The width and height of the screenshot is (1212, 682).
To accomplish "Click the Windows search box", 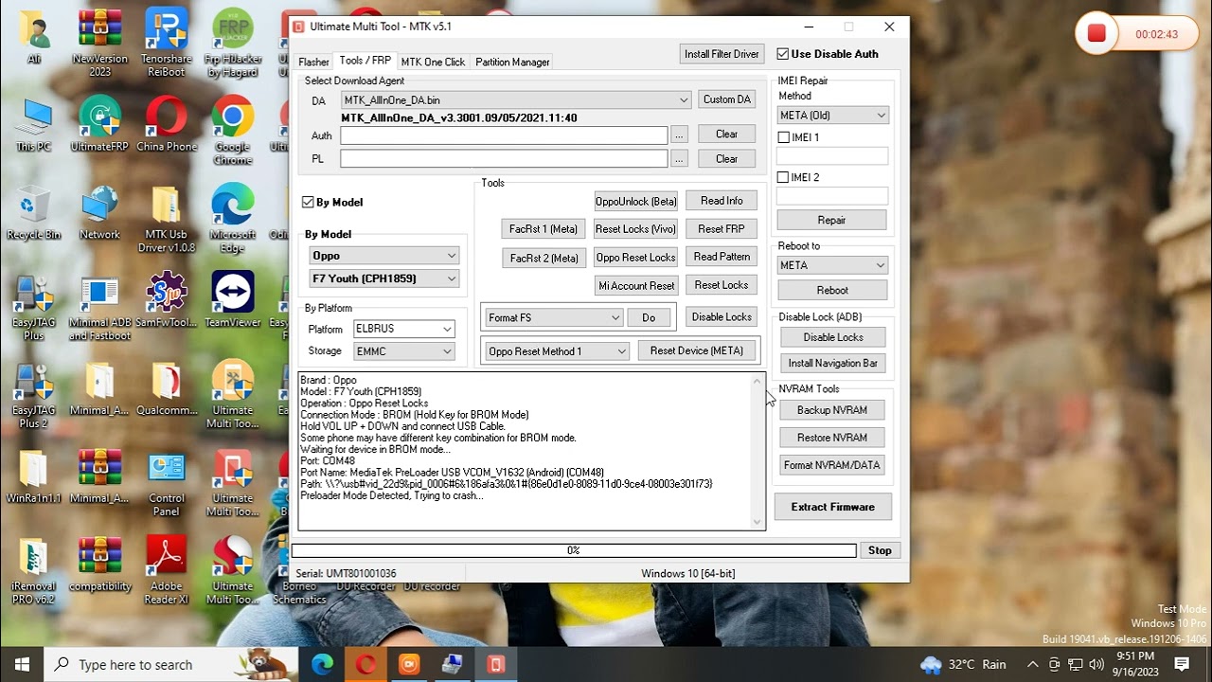I will click(x=171, y=664).
